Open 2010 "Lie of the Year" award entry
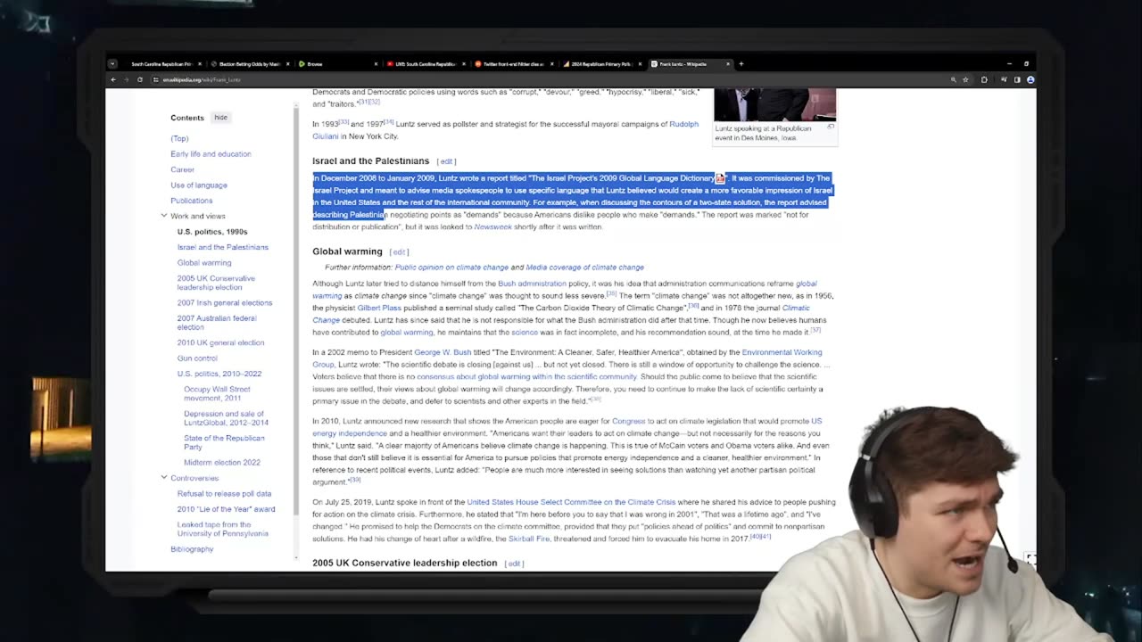 click(x=226, y=509)
